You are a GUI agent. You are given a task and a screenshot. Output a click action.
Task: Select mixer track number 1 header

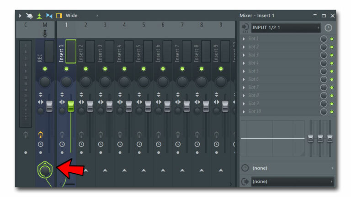coord(66,25)
